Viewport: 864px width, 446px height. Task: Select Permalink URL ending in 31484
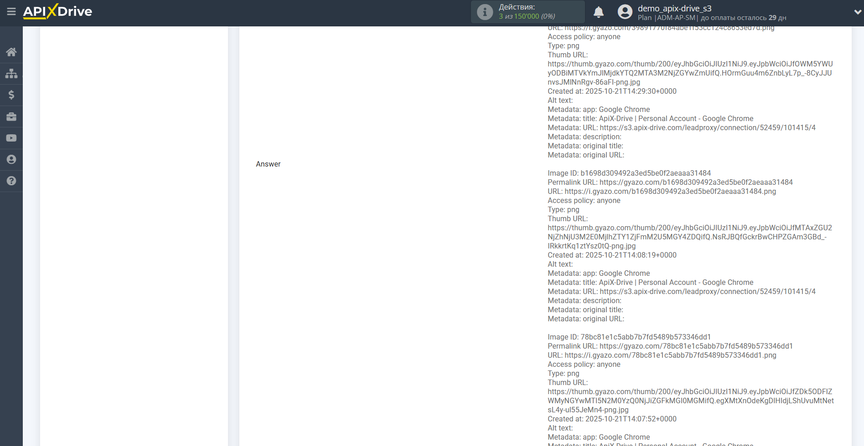(670, 182)
